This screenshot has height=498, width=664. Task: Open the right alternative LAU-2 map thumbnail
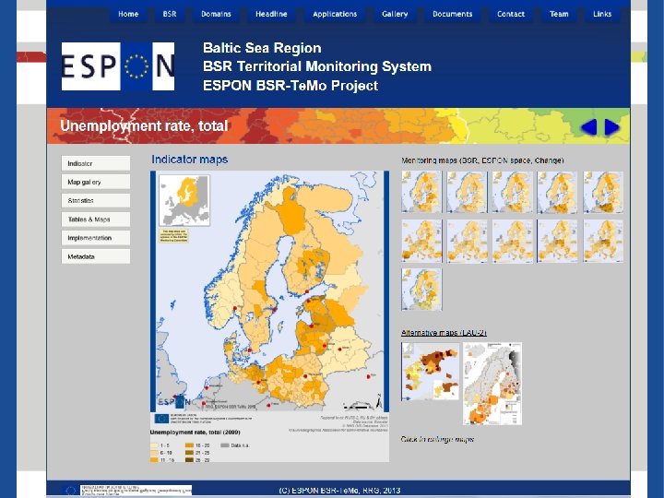(x=492, y=384)
